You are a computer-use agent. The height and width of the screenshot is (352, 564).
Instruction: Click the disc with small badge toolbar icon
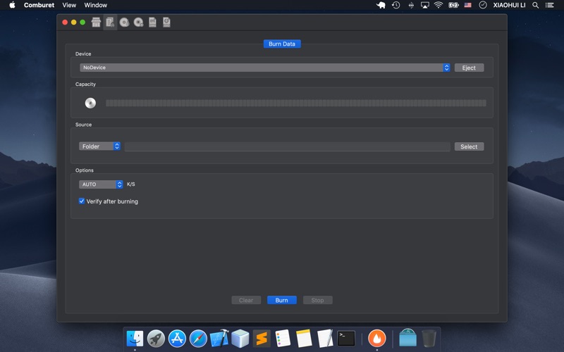(138, 23)
